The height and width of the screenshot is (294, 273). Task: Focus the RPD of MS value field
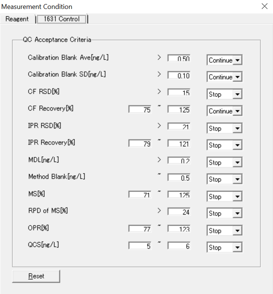pyautogui.click(x=179, y=212)
